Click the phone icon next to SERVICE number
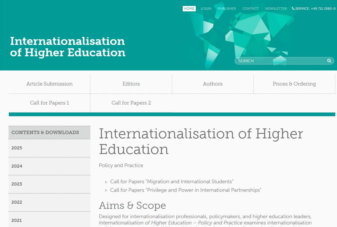This screenshot has height=227, width=337. (x=293, y=8)
